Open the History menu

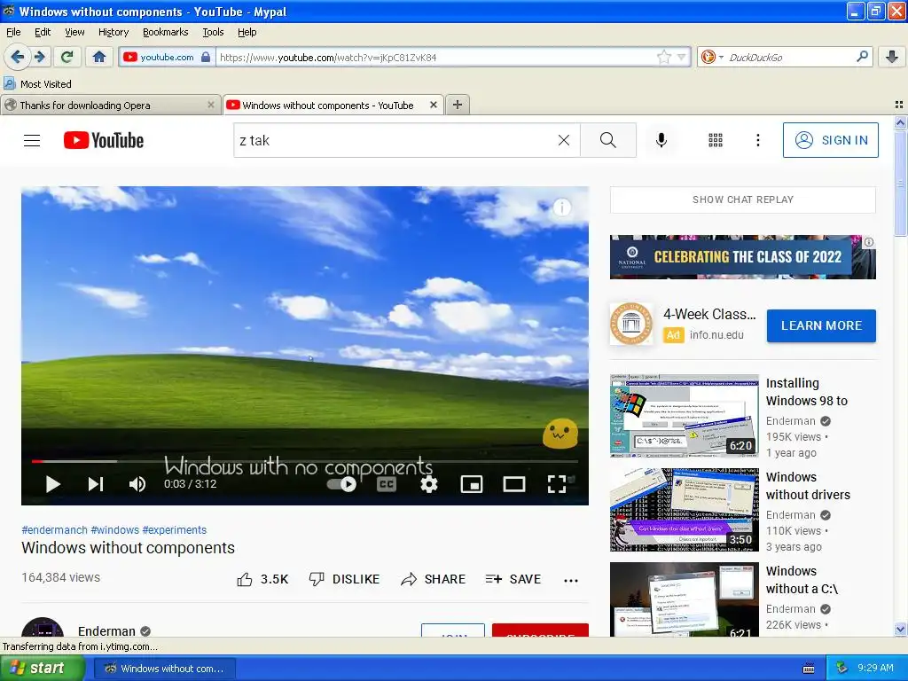click(x=113, y=32)
